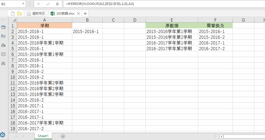The image size is (265, 140).
Task: Select cell A18 2016-2017学年第1学期
Action: click(x=45, y=123)
